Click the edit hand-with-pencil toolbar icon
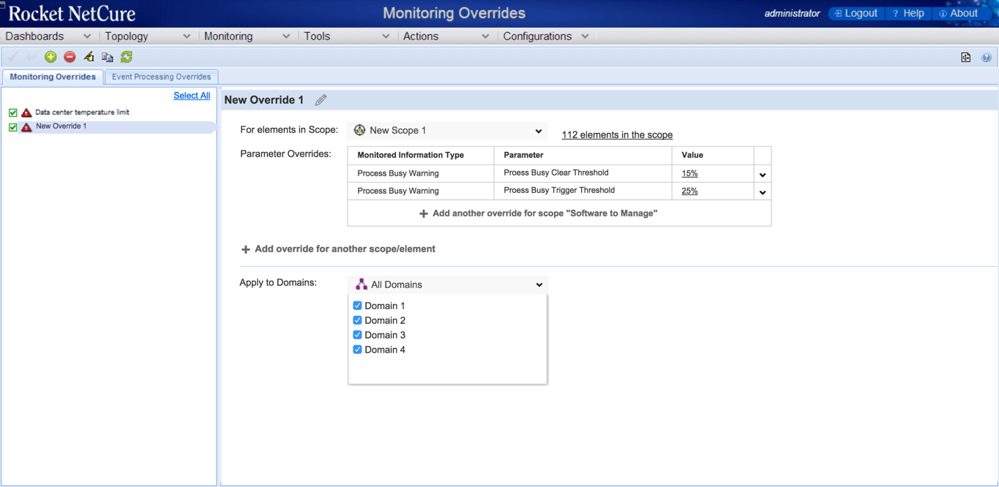Image resolution: width=999 pixels, height=487 pixels. click(x=89, y=57)
